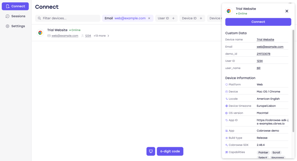Click the Connect sidebar nav item
The width and height of the screenshot is (297, 161).
point(16,6)
